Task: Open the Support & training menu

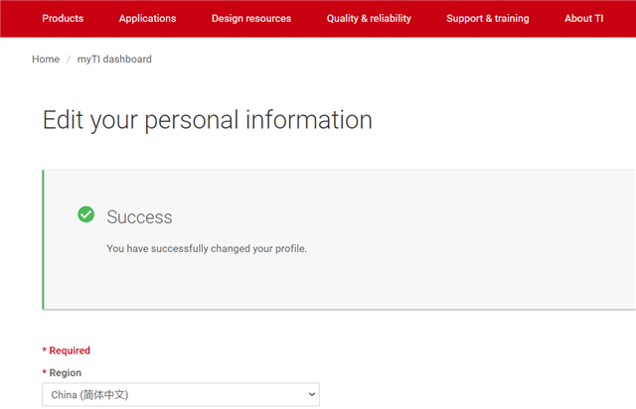Action: coord(488,18)
